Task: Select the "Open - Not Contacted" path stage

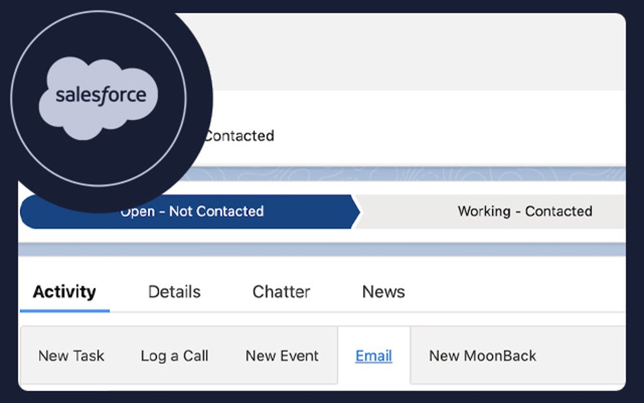Action: [191, 212]
